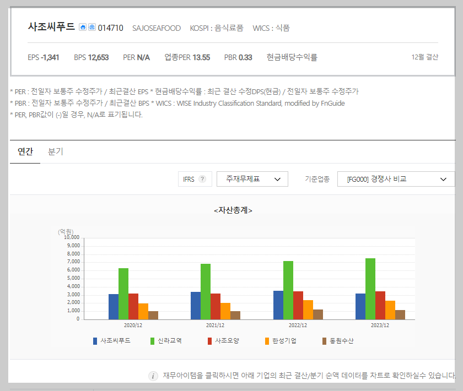Click the KOSPI : 음식료품 label
This screenshot has width=463, height=391.
coord(217,28)
